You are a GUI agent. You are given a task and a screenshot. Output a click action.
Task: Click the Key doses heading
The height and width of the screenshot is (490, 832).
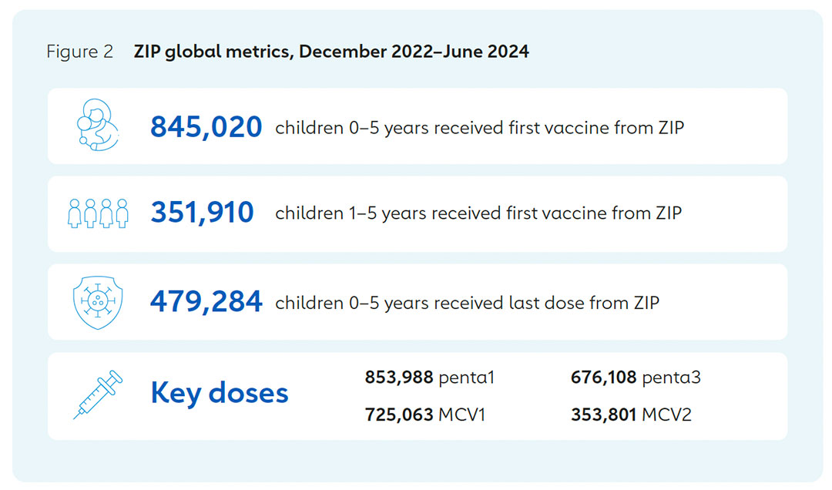pyautogui.click(x=220, y=393)
